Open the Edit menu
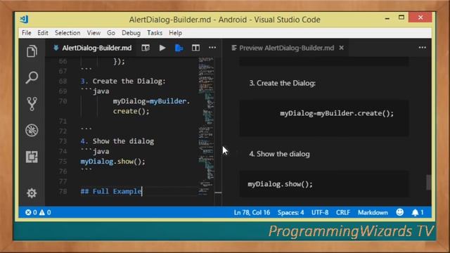The image size is (450, 253). click(x=43, y=33)
